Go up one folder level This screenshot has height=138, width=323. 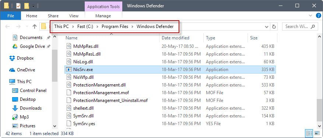point(35,26)
